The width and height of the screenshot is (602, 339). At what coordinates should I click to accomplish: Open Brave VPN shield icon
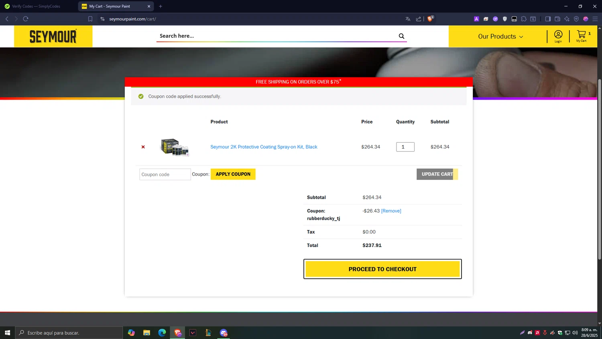click(576, 19)
